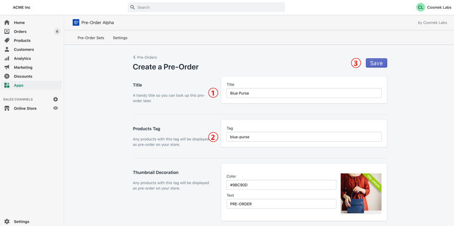This screenshot has height=226, width=454.
Task: Open the Cosmek Labs account menu
Action: coord(433,7)
